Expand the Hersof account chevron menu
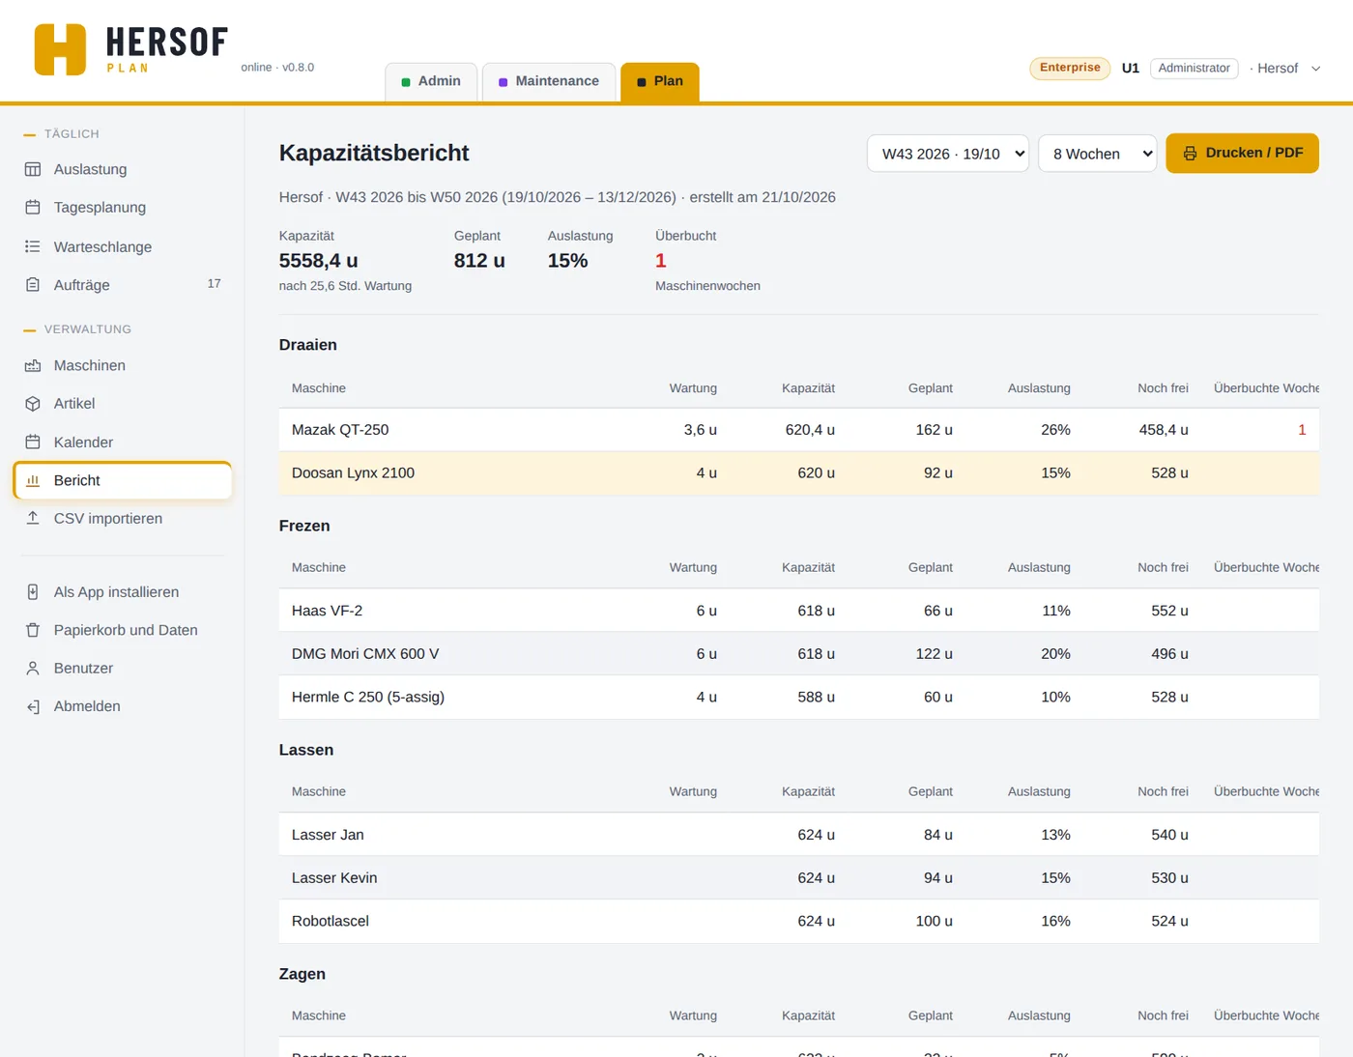This screenshot has width=1353, height=1057. pos(1315,69)
